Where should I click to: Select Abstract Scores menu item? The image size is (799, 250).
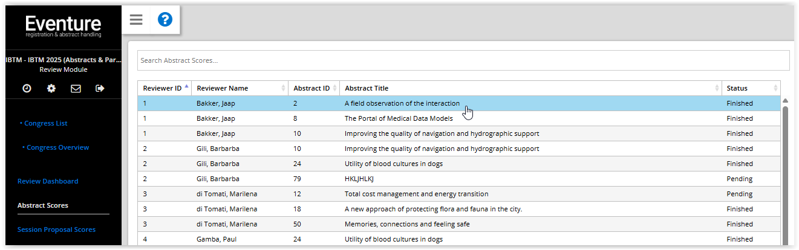click(x=43, y=205)
